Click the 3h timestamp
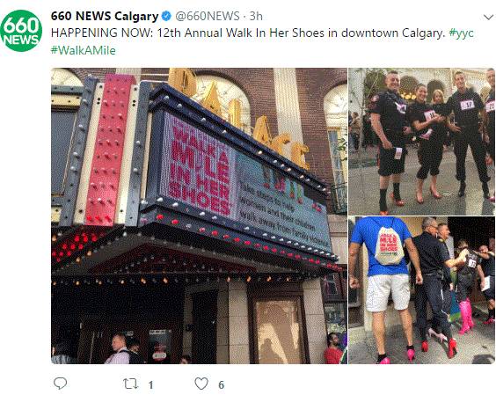The width and height of the screenshot is (496, 395). point(256,16)
